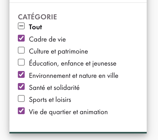Uncheck the Vie de quartier et animation box
This screenshot has width=158, height=140.
tap(21, 111)
